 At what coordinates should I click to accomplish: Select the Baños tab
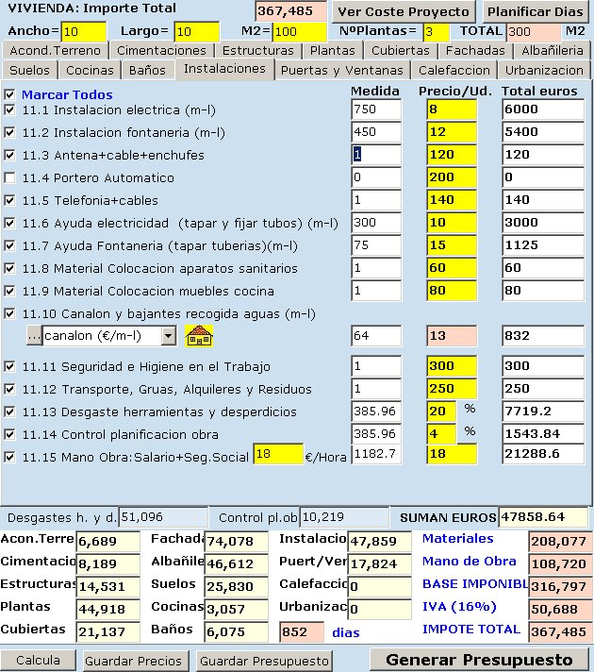[x=147, y=70]
